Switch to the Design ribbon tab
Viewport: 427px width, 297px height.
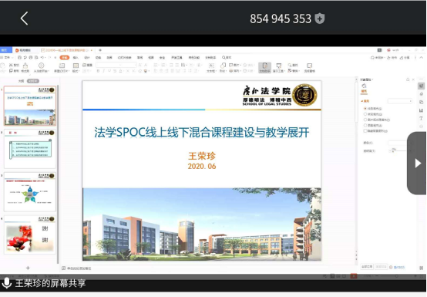(x=87, y=58)
